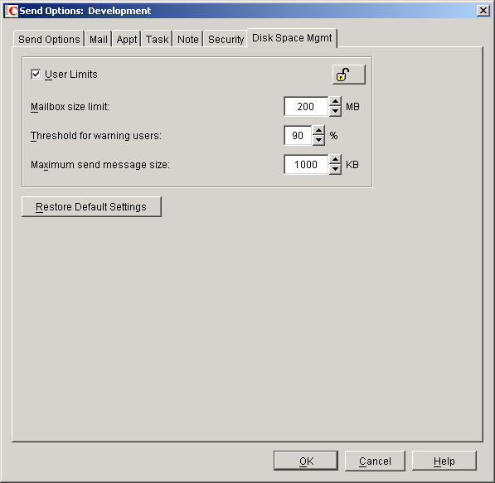Switch to the Send Options tab
Viewport: 495px width, 483px height.
point(49,40)
